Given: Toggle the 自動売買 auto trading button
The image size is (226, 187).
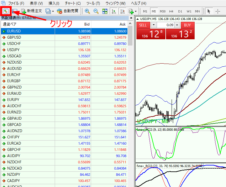Looking at the screenshot, I should tap(67, 11).
